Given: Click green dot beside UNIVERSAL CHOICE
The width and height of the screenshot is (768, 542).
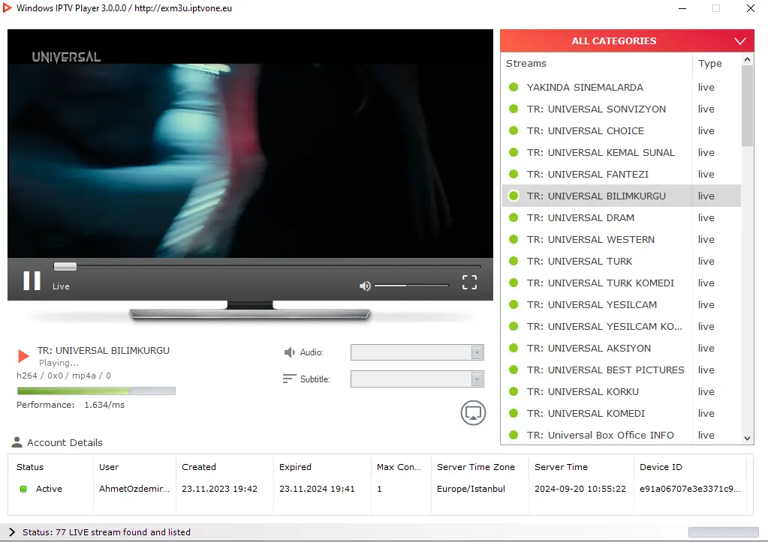Looking at the screenshot, I should pyautogui.click(x=514, y=130).
